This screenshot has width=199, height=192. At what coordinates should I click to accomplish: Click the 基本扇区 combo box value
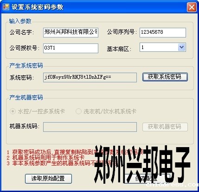coord(159,47)
